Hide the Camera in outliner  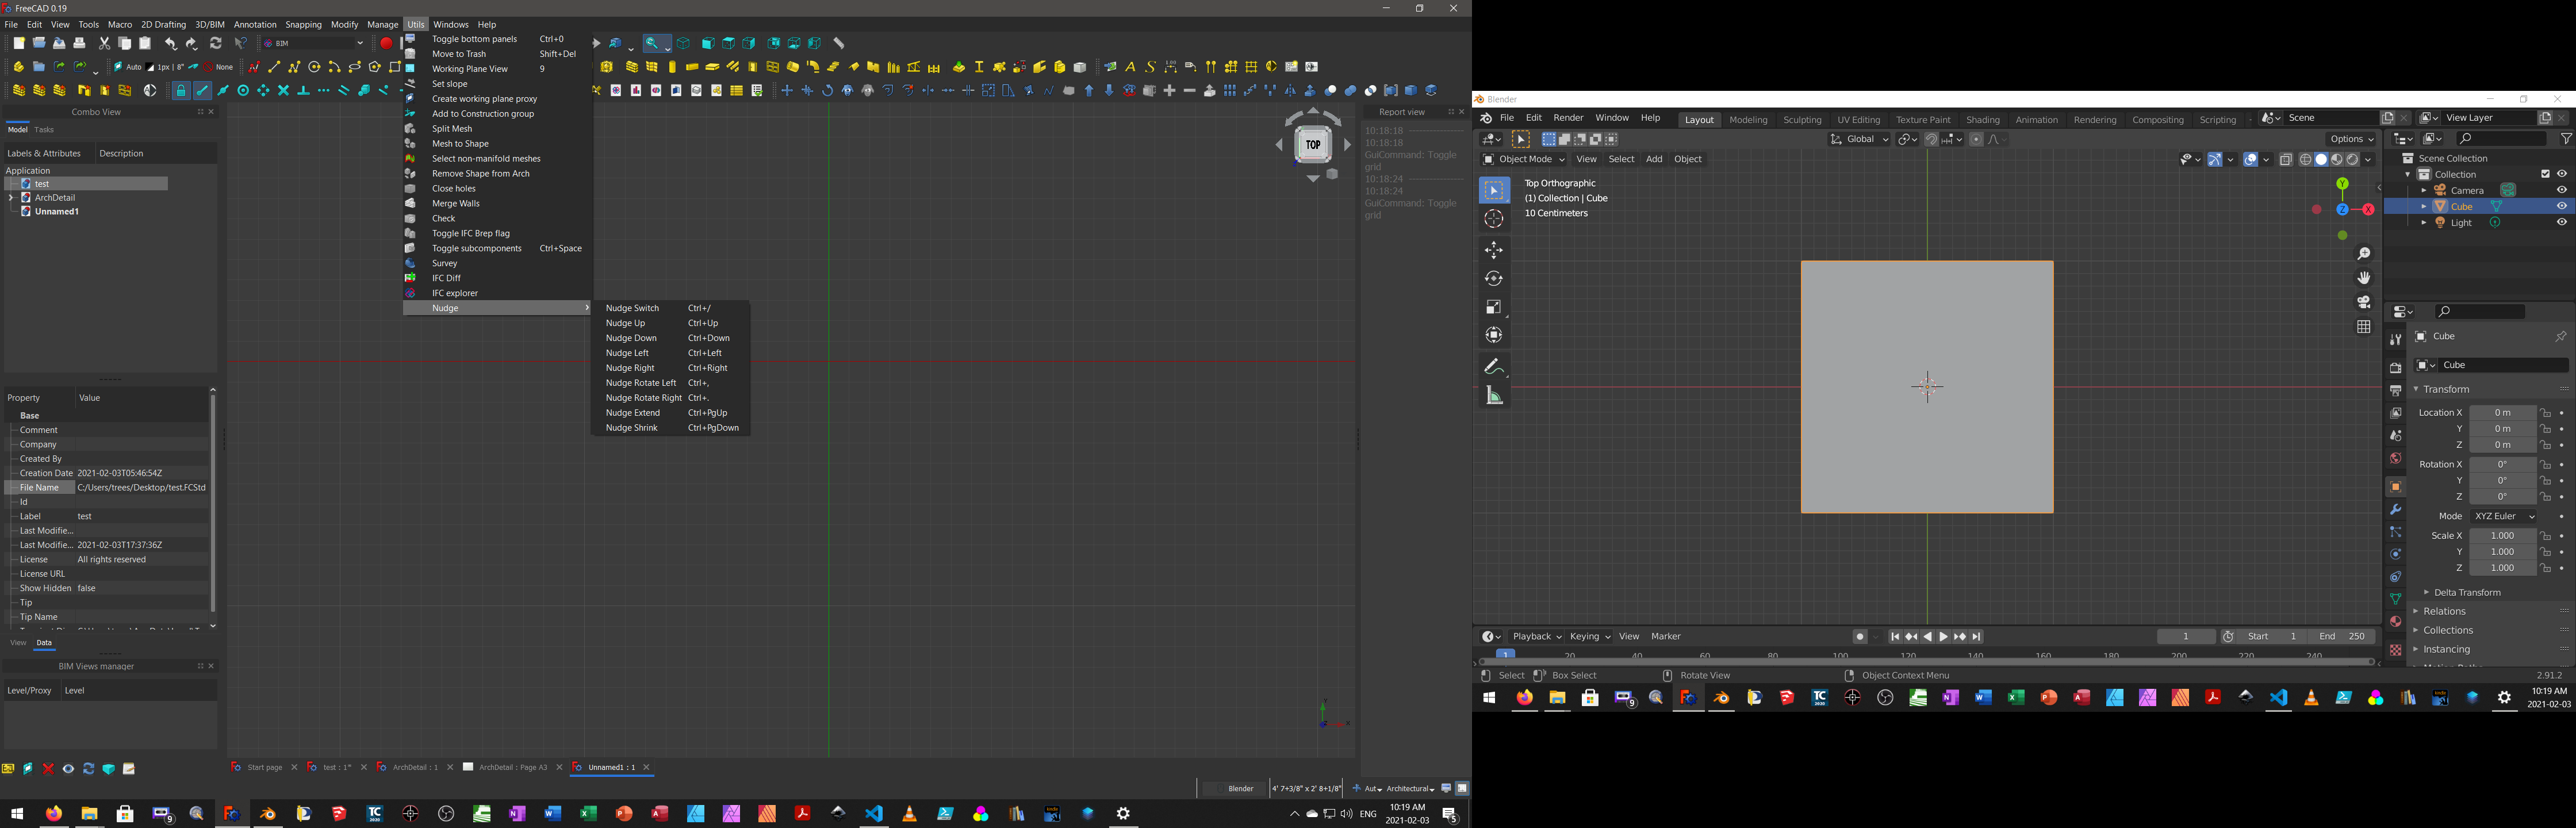coord(2561,190)
